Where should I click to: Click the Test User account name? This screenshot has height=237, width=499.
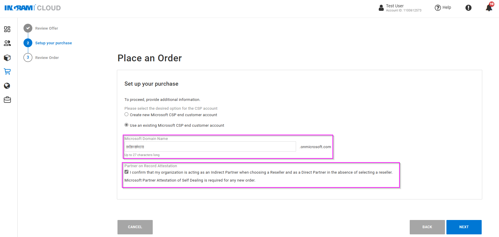(395, 6)
